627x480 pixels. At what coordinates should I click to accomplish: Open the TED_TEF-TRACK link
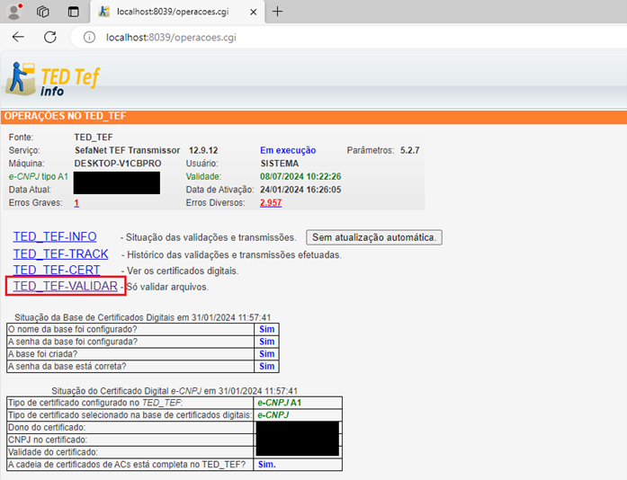pos(61,253)
